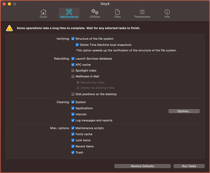Click the Restore Defaults button

click(x=143, y=166)
